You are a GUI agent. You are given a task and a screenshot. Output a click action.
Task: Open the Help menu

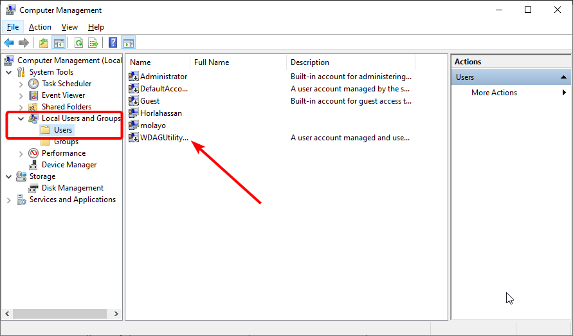pos(96,27)
